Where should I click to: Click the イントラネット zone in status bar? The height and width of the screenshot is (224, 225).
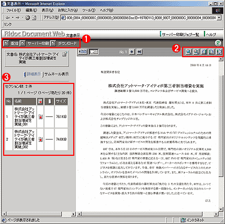193,220
